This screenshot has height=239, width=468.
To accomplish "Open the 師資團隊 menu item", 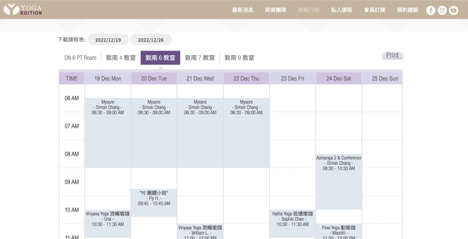I will [276, 10].
